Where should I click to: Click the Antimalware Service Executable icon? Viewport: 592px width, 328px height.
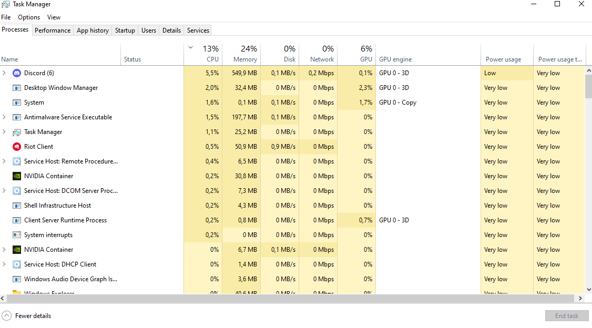(x=17, y=117)
